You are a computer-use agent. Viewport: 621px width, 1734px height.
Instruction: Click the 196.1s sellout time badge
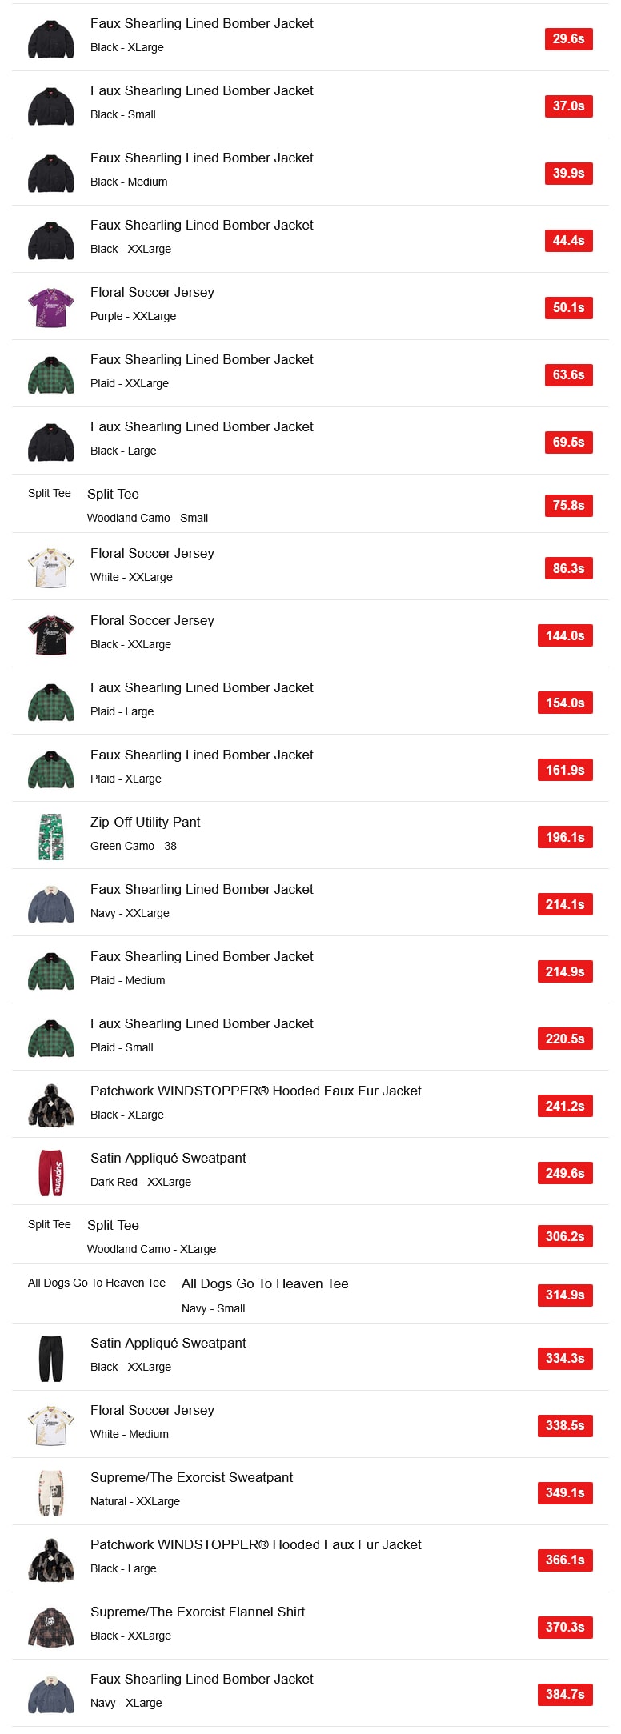565,837
